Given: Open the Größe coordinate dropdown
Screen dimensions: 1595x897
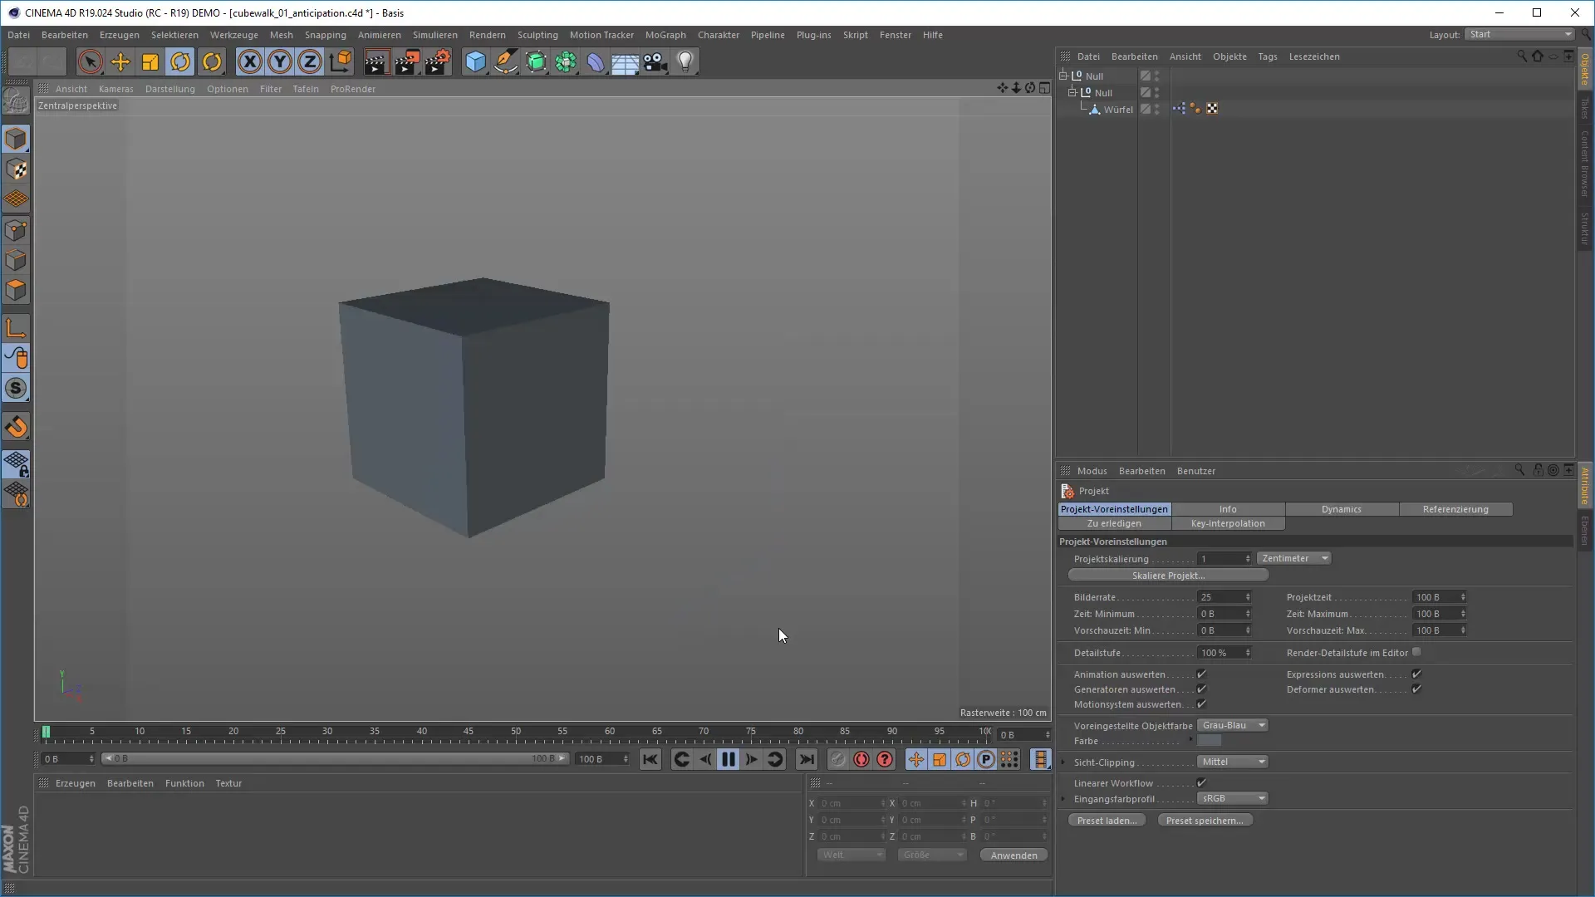Looking at the screenshot, I should (x=932, y=855).
